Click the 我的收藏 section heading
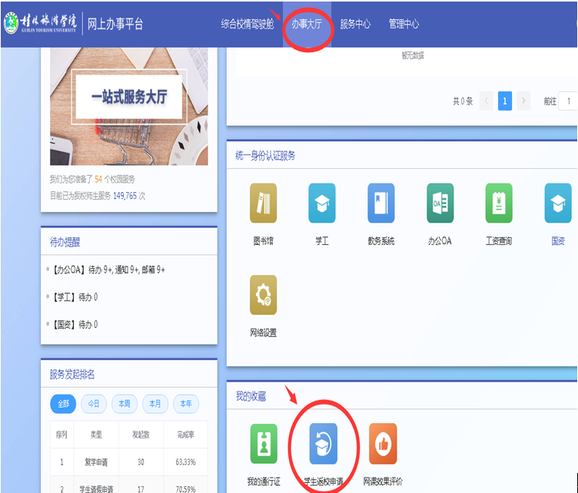This screenshot has width=578, height=493. tap(251, 396)
